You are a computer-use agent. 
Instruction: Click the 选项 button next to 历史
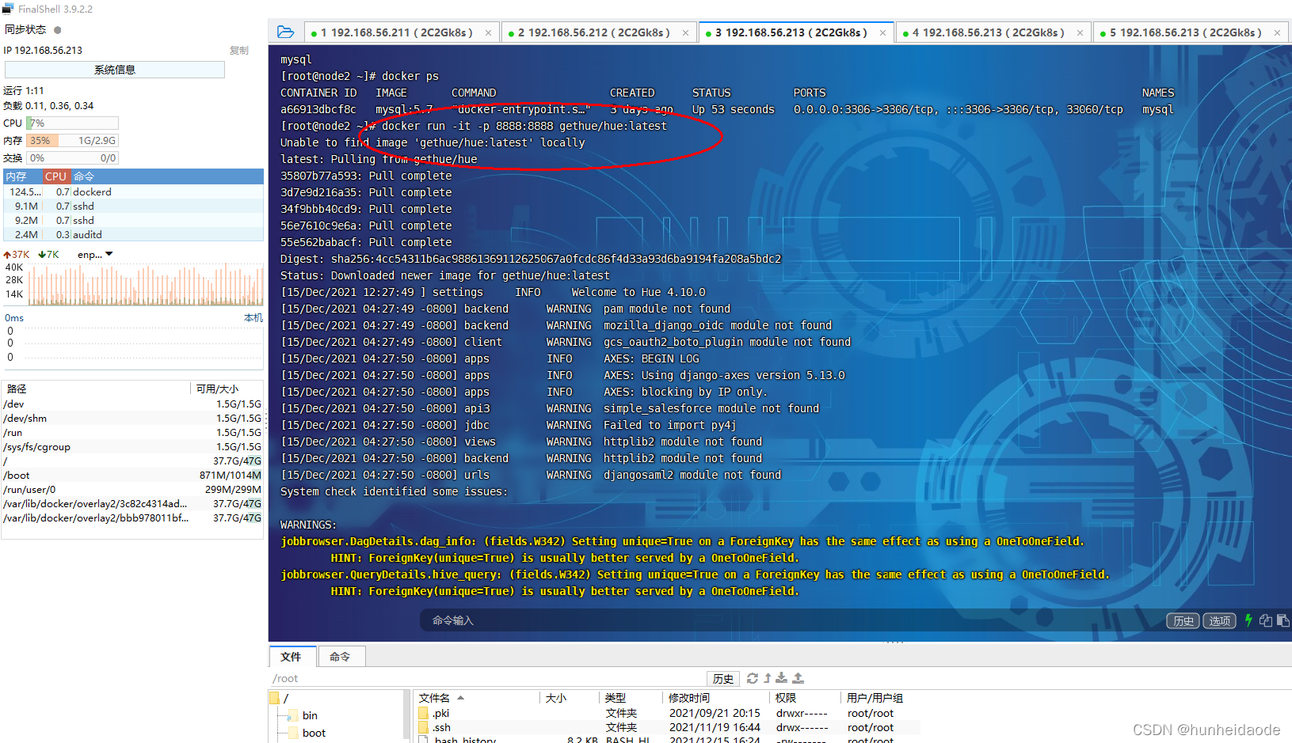[x=1219, y=620]
